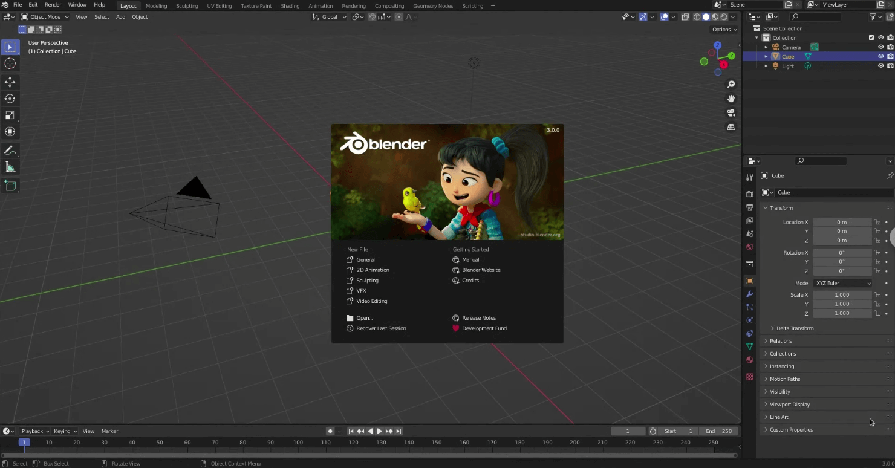Viewport: 895px width, 468px height.
Task: Open the Development Fund link
Action: (x=484, y=328)
